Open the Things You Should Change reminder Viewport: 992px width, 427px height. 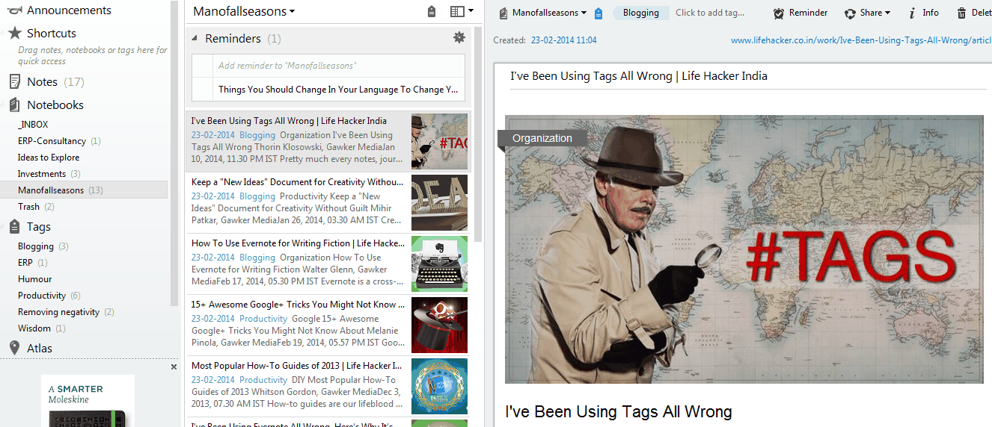click(x=338, y=90)
